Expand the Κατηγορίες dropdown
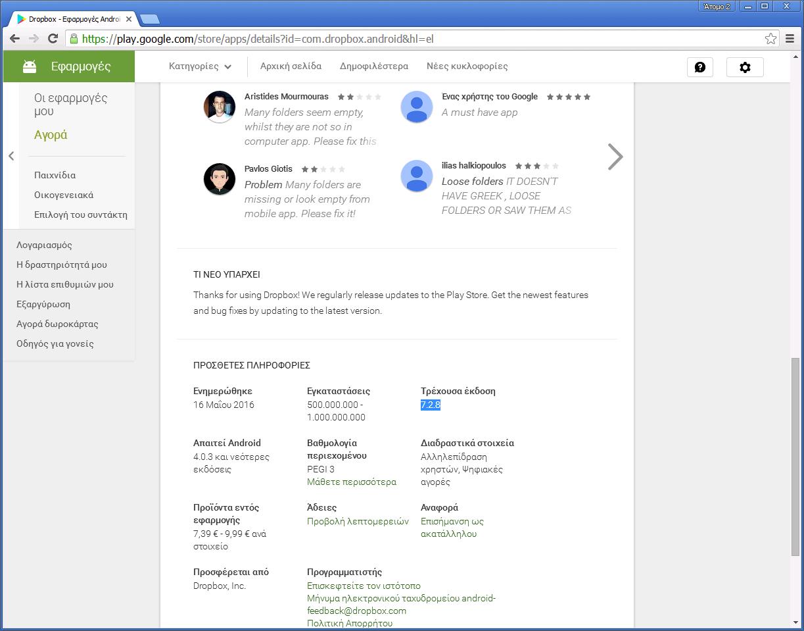This screenshot has width=804, height=631. [x=201, y=66]
